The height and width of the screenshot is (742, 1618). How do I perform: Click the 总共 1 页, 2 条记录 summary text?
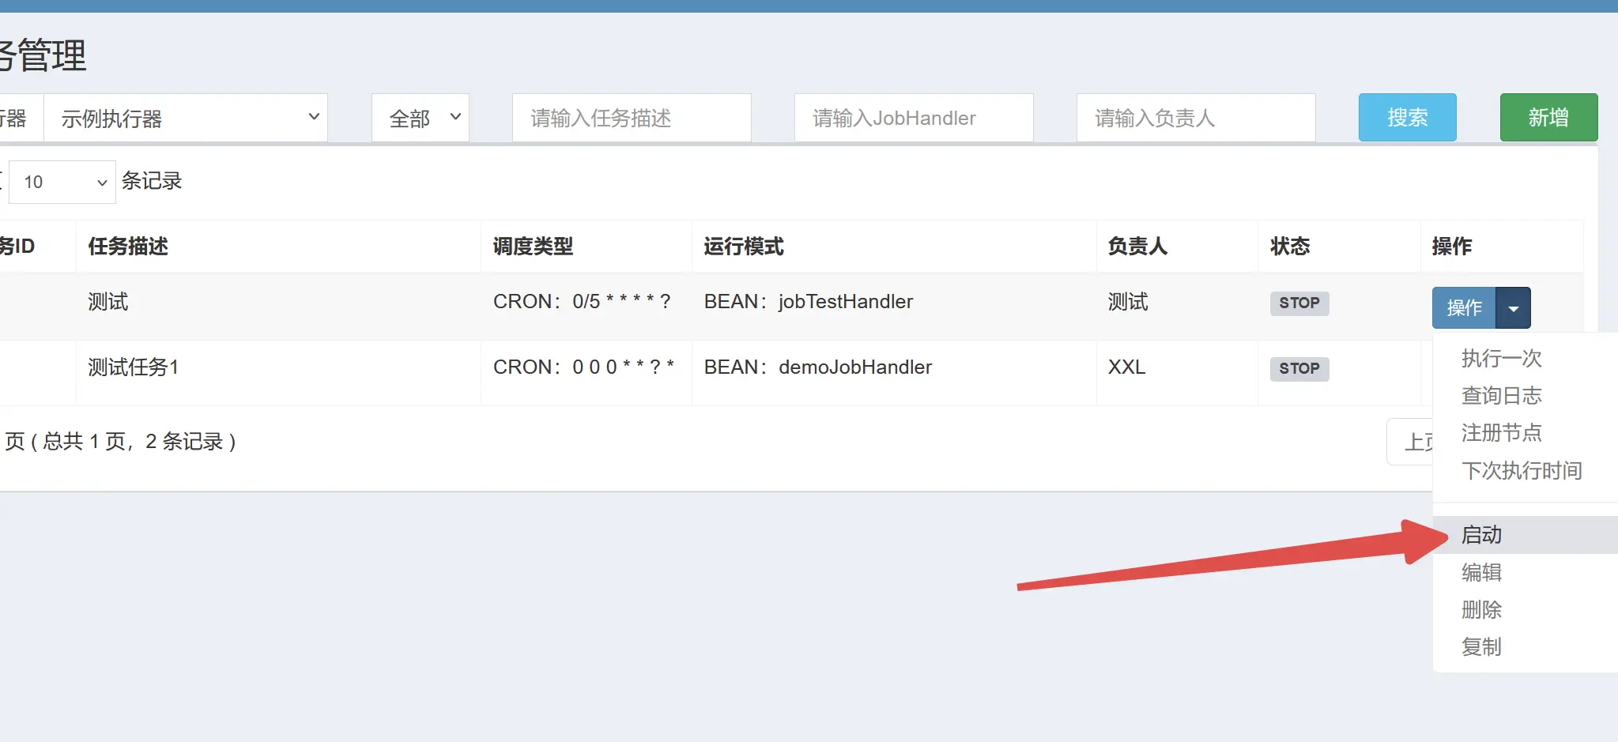pos(133,442)
